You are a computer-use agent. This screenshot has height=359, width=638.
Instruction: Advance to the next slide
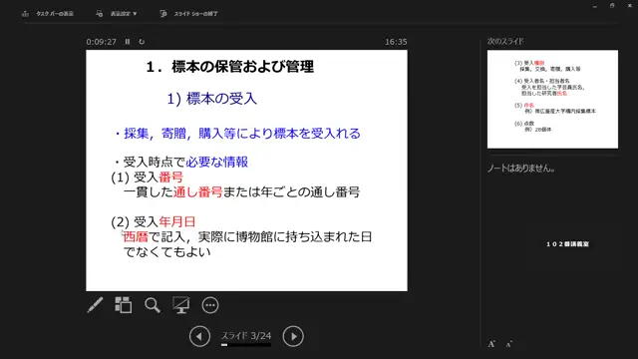[293, 336]
